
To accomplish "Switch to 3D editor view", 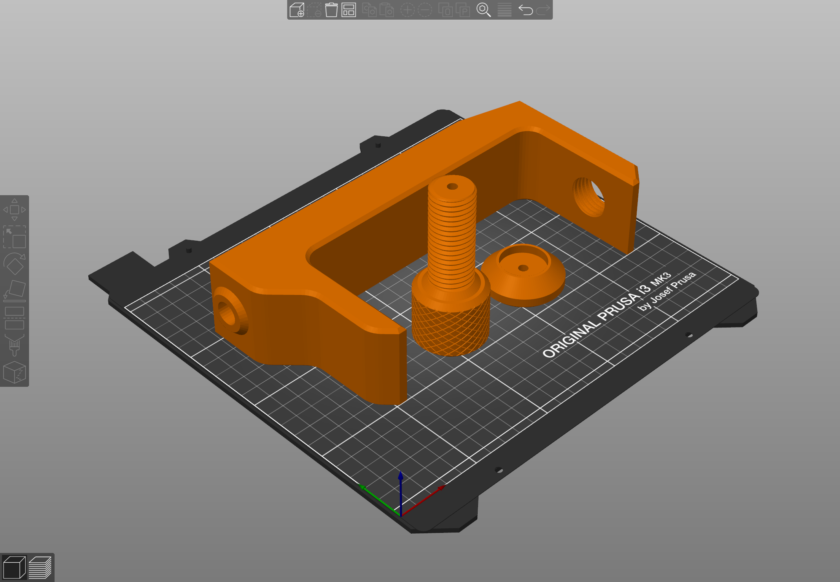I will coord(14,567).
